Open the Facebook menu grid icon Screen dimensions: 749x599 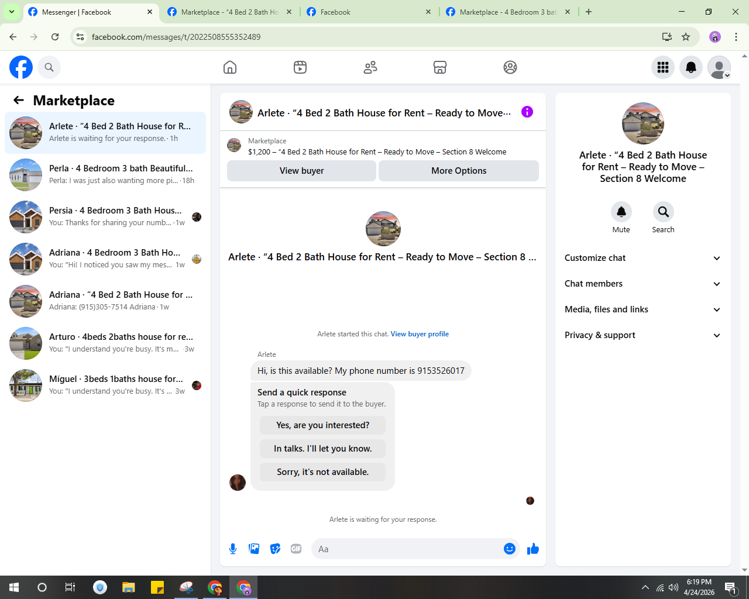coord(663,67)
